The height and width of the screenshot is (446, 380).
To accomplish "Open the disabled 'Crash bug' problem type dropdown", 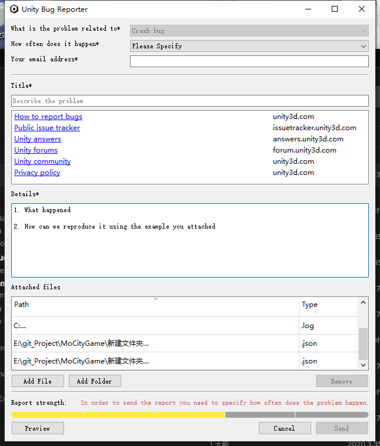I will tap(249, 31).
